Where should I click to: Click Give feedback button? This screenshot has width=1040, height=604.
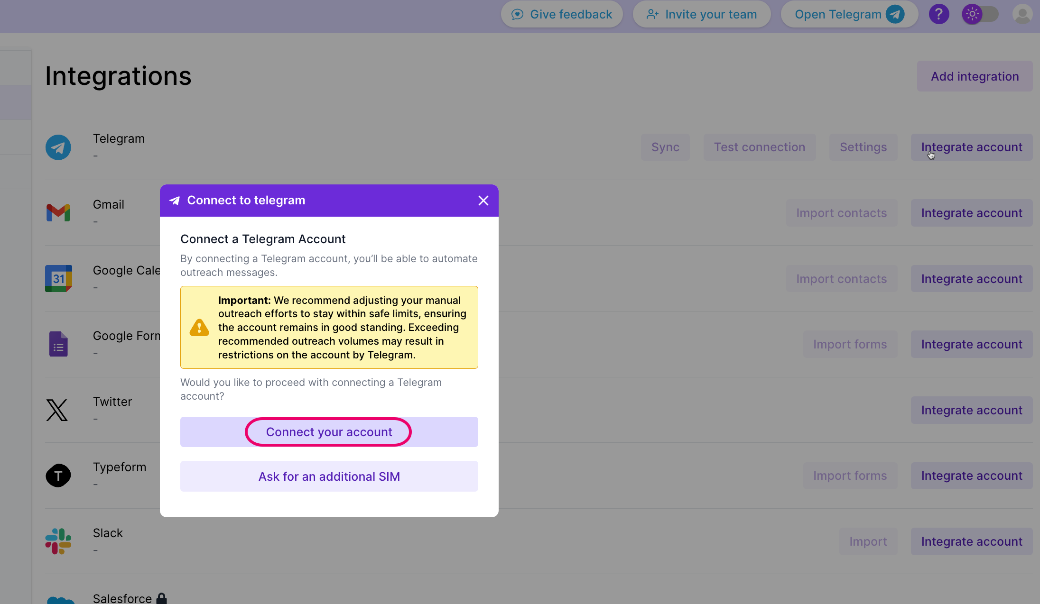pyautogui.click(x=562, y=14)
